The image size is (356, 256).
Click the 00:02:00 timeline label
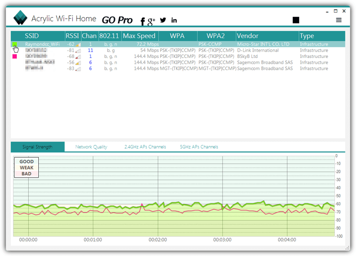pyautogui.click(x=158, y=240)
